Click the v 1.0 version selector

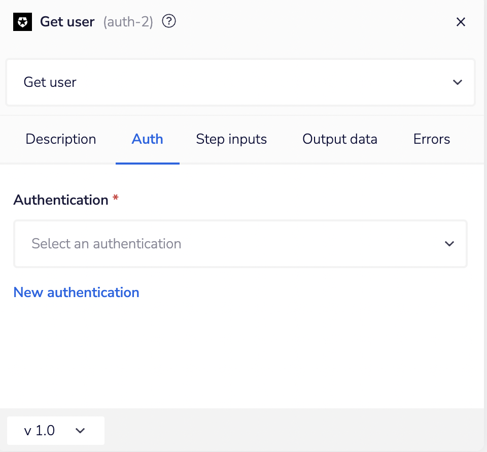(39, 430)
